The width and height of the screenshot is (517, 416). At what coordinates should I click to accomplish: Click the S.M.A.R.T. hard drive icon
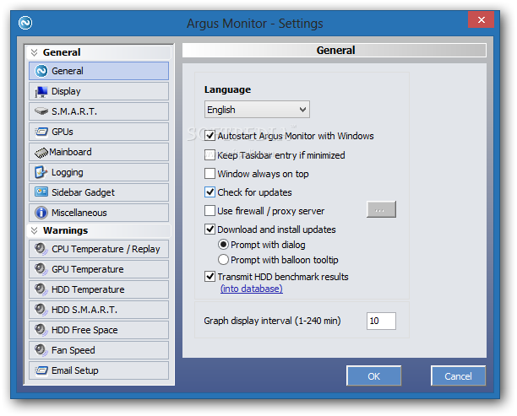[x=41, y=111]
